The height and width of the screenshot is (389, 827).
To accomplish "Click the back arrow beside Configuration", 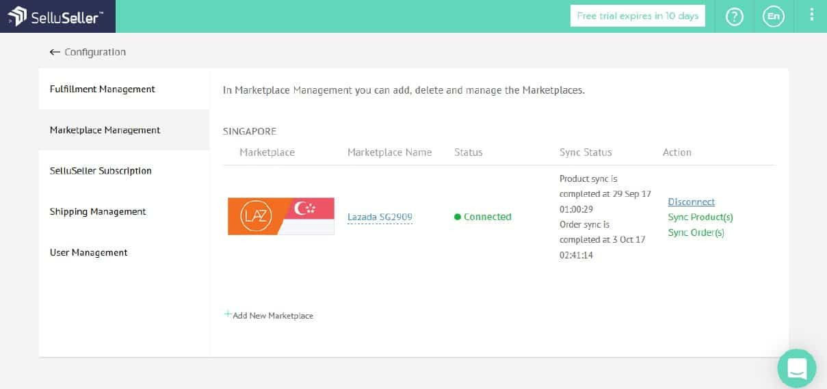I will (x=55, y=52).
